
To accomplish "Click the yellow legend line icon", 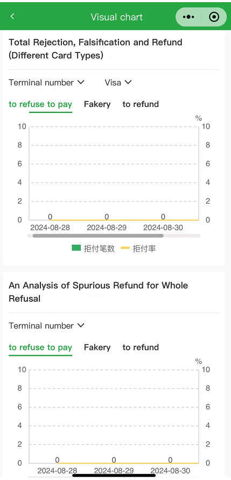I will click(x=125, y=248).
